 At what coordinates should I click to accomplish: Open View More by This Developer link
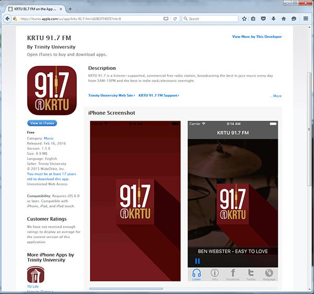(x=257, y=37)
